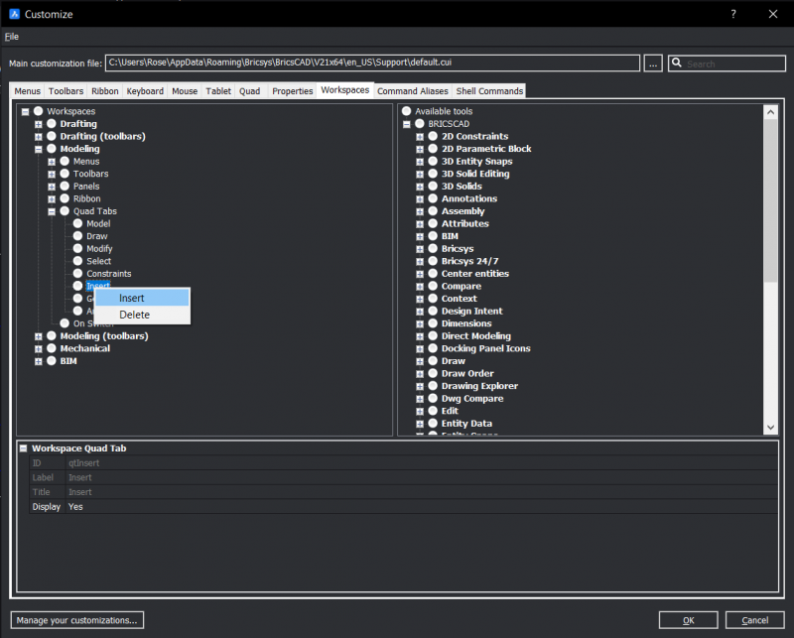Screen dimensions: 794x638
Task: Collapse the BRICSCAD available tools node
Action: point(407,123)
